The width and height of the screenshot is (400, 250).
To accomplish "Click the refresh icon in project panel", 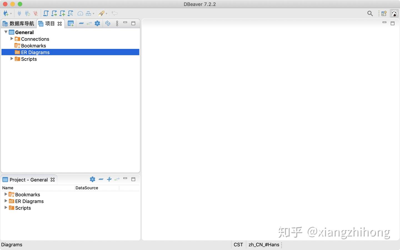I will point(108,23).
